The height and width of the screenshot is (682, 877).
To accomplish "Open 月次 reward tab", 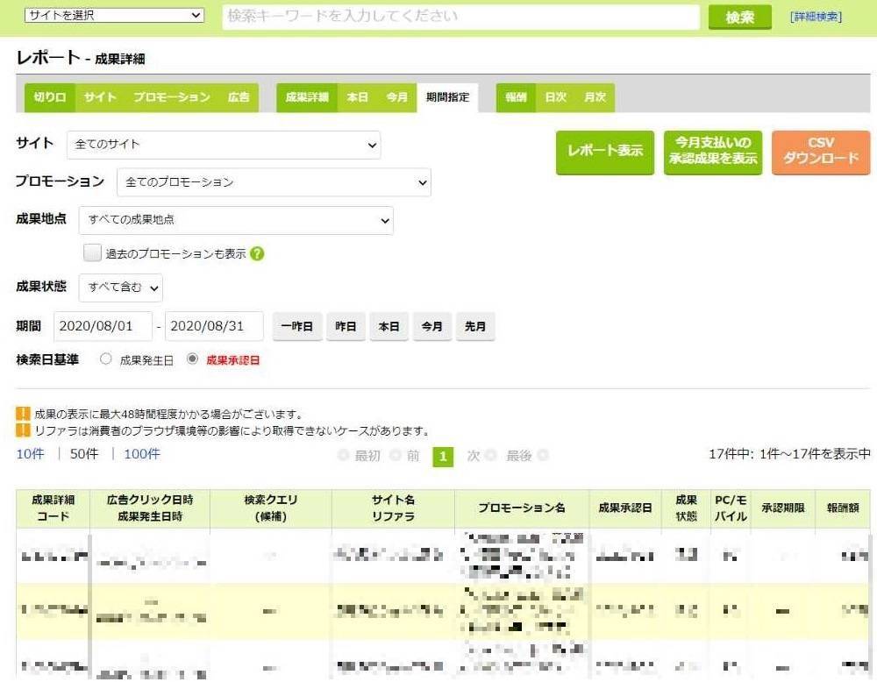I will coord(595,97).
